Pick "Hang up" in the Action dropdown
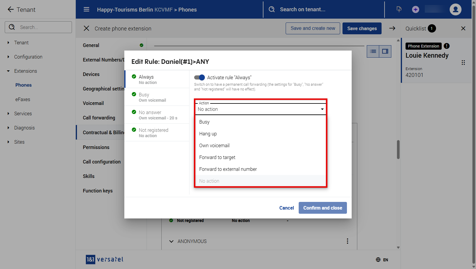 tap(208, 134)
